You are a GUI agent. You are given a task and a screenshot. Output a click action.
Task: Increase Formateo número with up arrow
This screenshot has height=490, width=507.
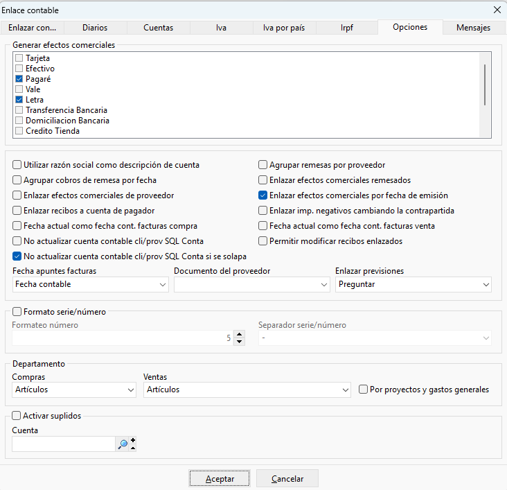(239, 334)
